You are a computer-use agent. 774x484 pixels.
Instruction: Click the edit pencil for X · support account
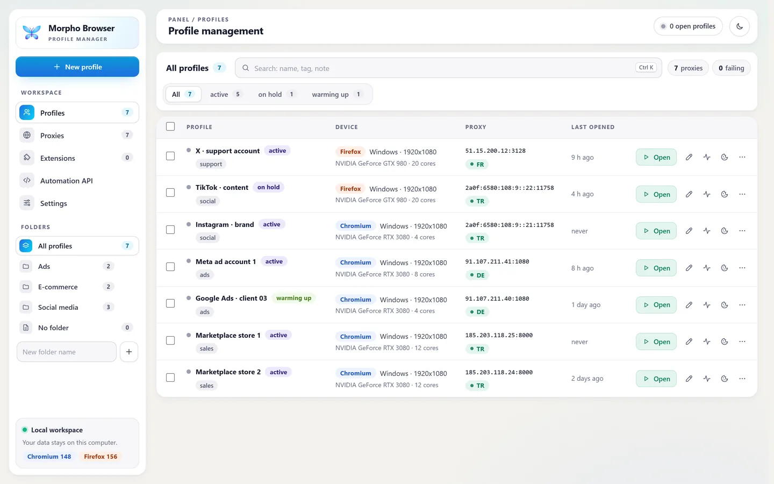pyautogui.click(x=689, y=157)
